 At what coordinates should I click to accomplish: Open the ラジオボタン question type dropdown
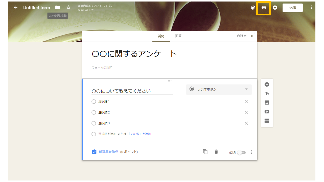click(219, 89)
